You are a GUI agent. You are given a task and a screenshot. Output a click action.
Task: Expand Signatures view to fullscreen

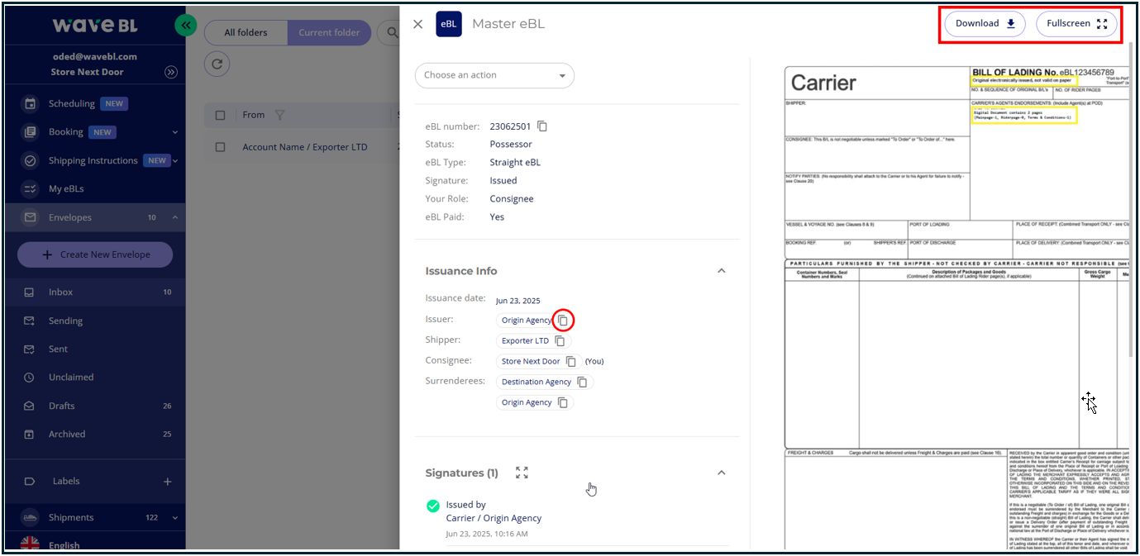[x=522, y=473]
